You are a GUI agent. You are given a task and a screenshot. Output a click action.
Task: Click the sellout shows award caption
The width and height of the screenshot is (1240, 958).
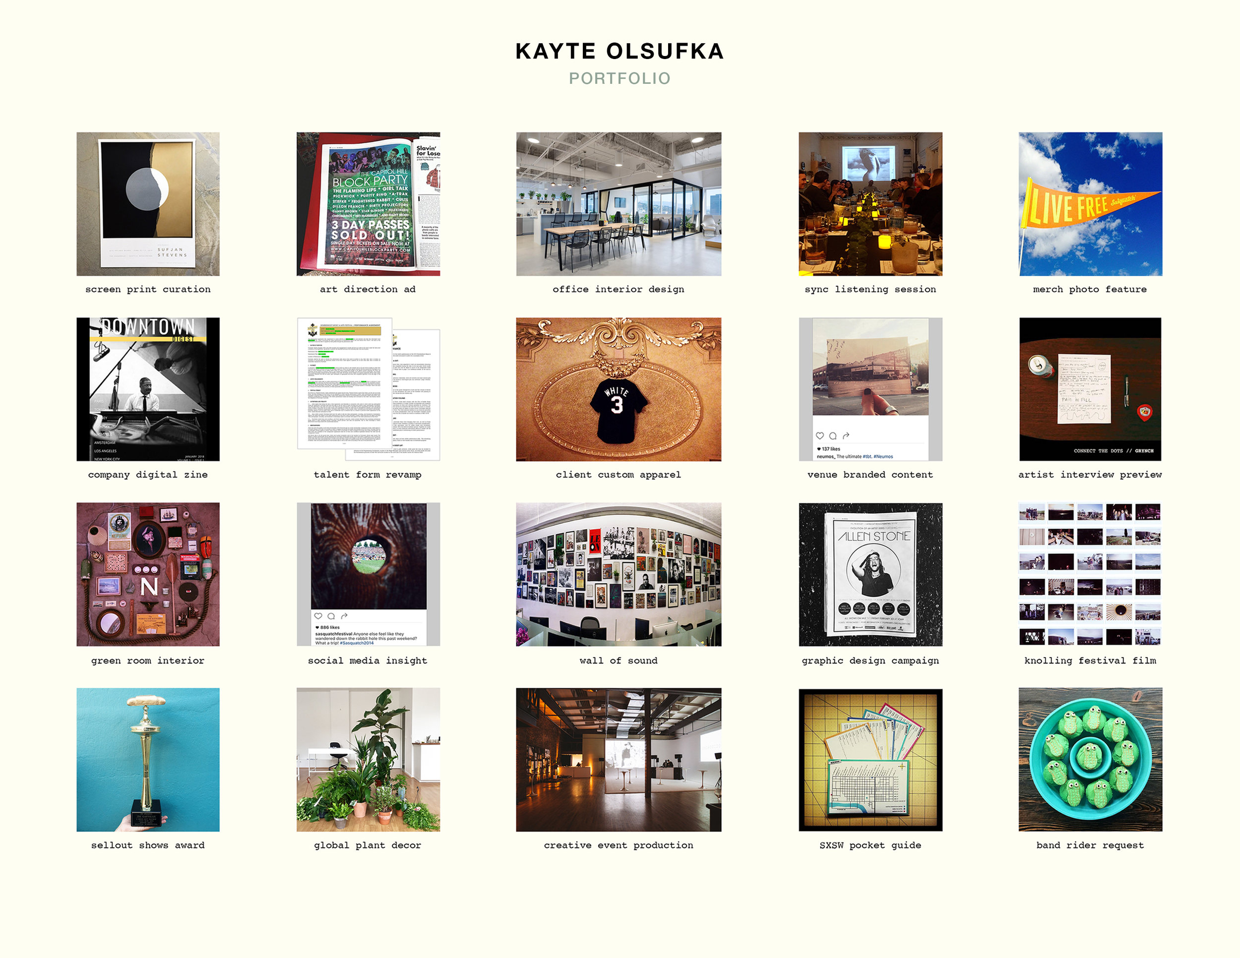(x=148, y=845)
